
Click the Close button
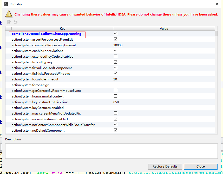click(x=201, y=167)
